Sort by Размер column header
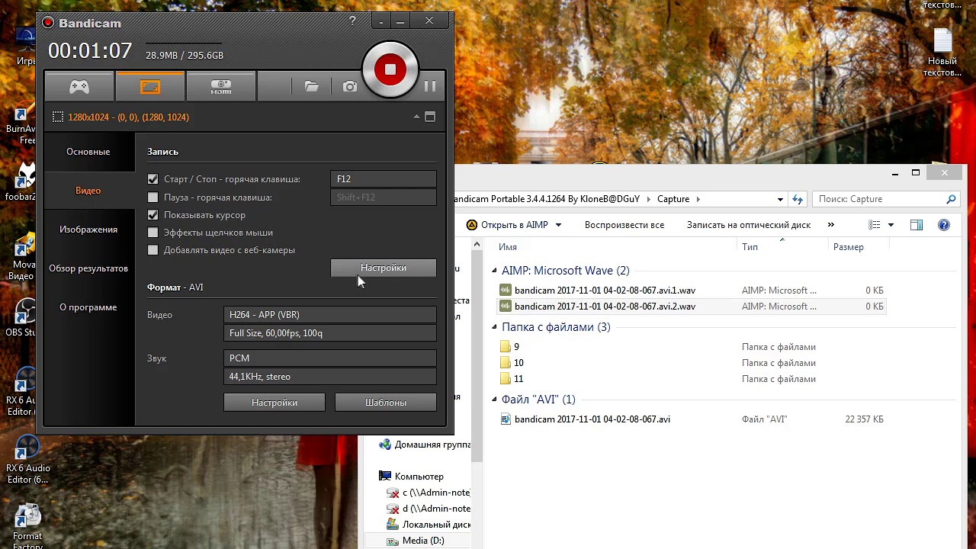This screenshot has width=976, height=549. [x=849, y=247]
